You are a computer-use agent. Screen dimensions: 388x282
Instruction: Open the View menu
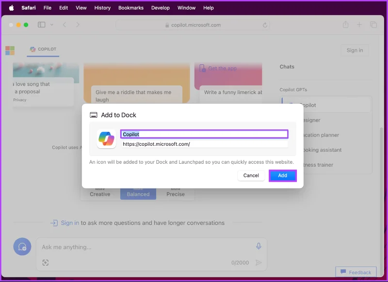tap(81, 8)
